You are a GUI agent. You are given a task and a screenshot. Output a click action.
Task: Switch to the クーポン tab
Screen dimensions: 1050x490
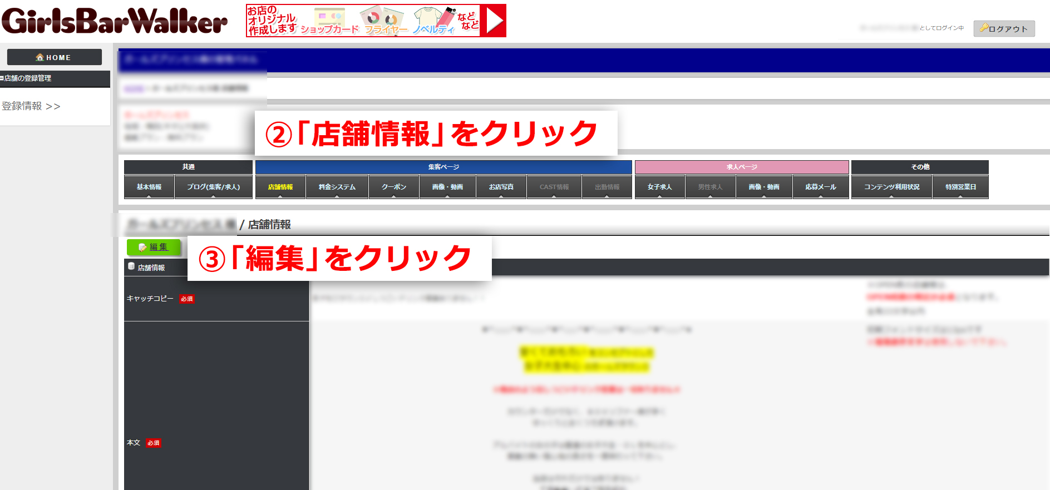pyautogui.click(x=394, y=187)
